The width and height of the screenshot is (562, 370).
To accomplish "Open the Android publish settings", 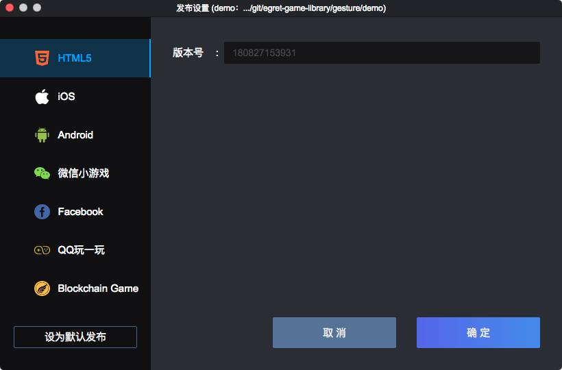I will [x=75, y=135].
